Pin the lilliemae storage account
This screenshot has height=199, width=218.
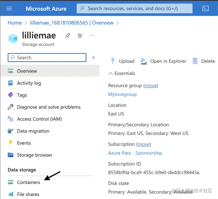tap(68, 36)
